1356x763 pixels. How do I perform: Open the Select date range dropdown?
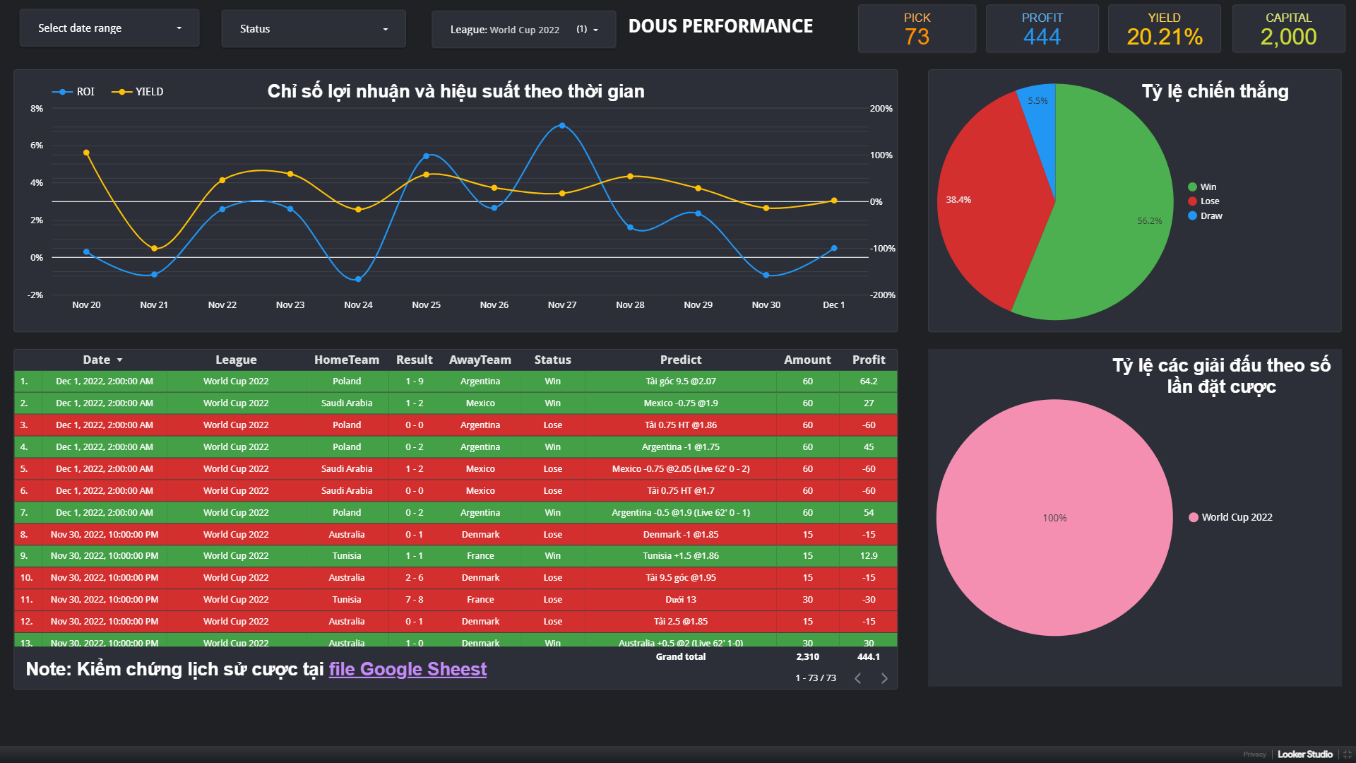click(109, 28)
